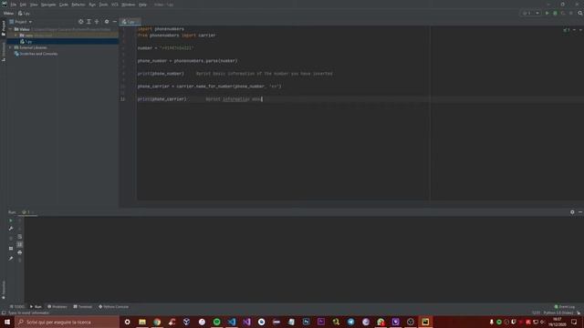Click the Windows Start button

[x=7, y=322]
